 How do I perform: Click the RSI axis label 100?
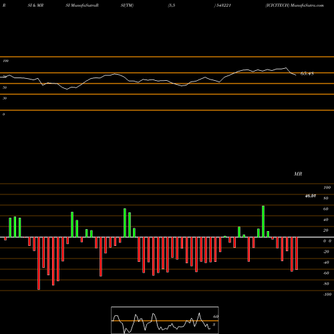(5, 61)
